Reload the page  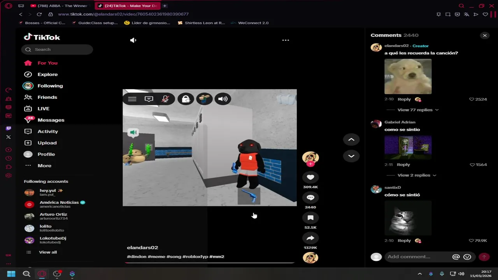(39, 14)
